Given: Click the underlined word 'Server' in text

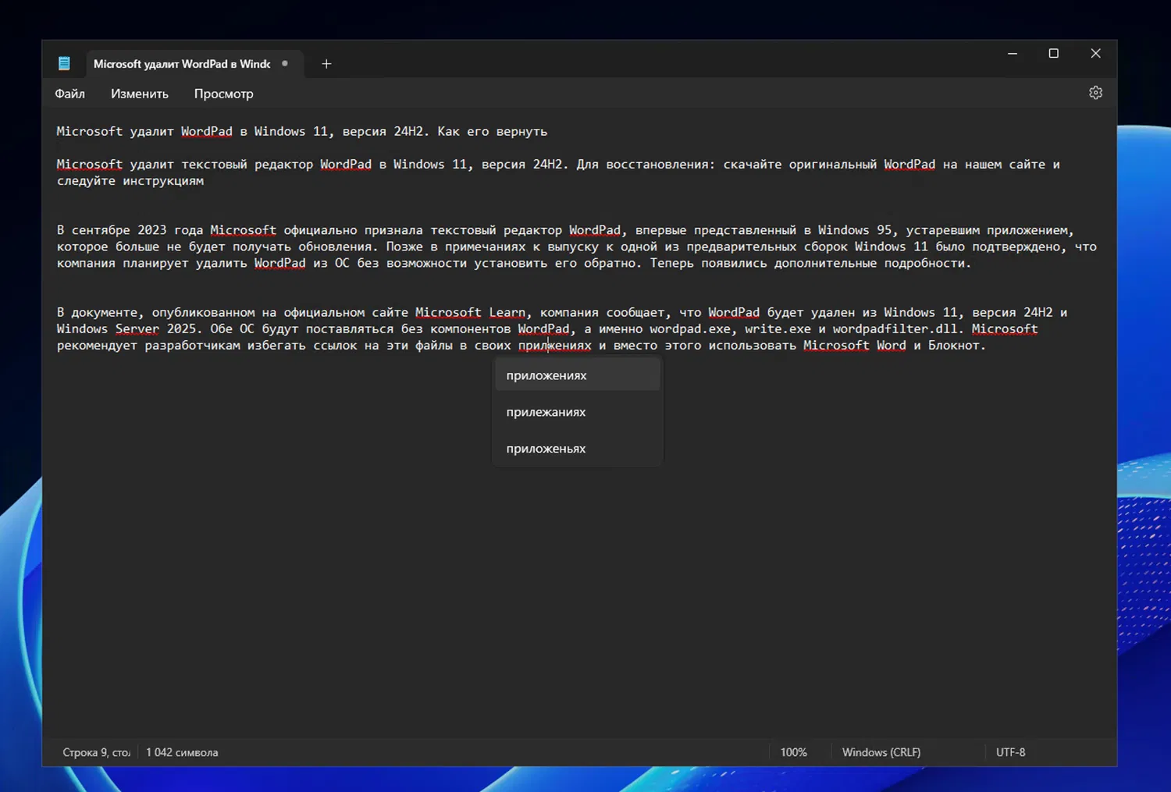Looking at the screenshot, I should tap(137, 329).
